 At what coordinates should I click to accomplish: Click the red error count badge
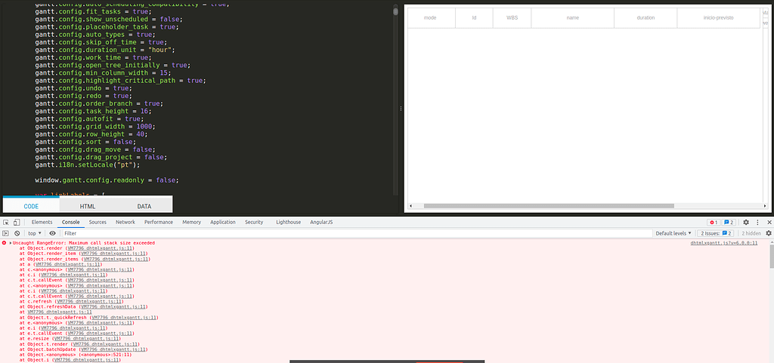[714, 222]
